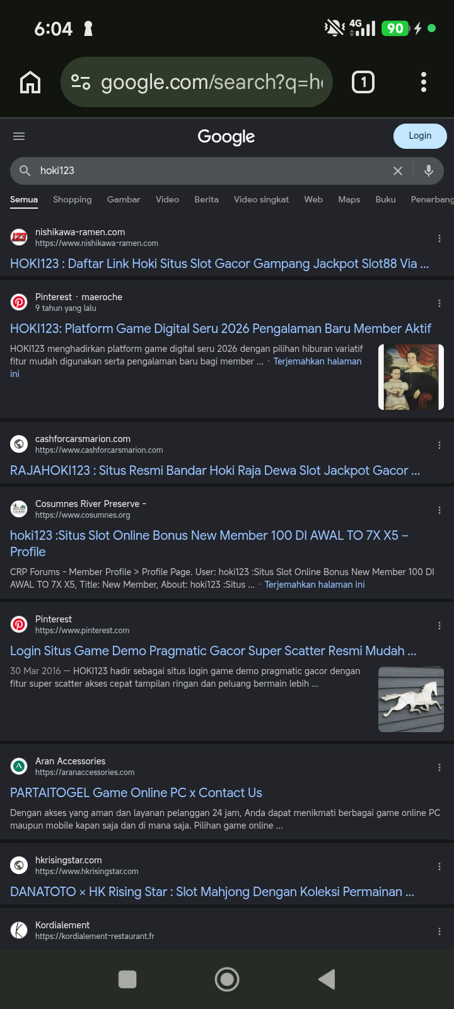The height and width of the screenshot is (1009, 454).
Task: Tap the Pinterest favicon for maeroche result
Action: pos(20,302)
